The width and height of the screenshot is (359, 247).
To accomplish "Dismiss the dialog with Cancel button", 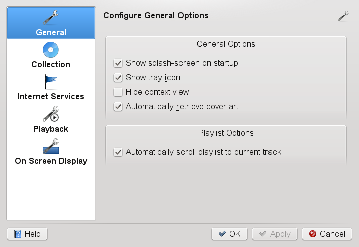I will 327,234.
